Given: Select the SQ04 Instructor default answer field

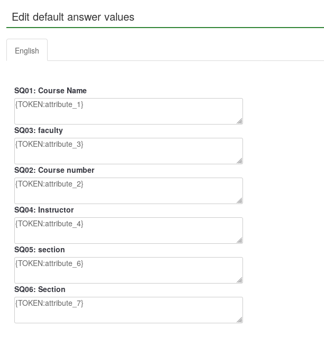Looking at the screenshot, I should (x=128, y=231).
